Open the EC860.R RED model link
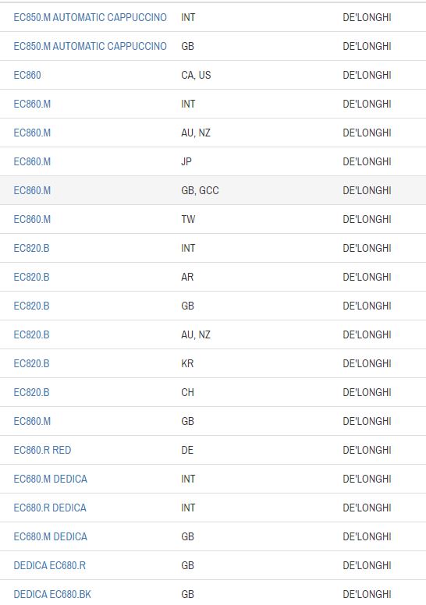 (x=42, y=450)
